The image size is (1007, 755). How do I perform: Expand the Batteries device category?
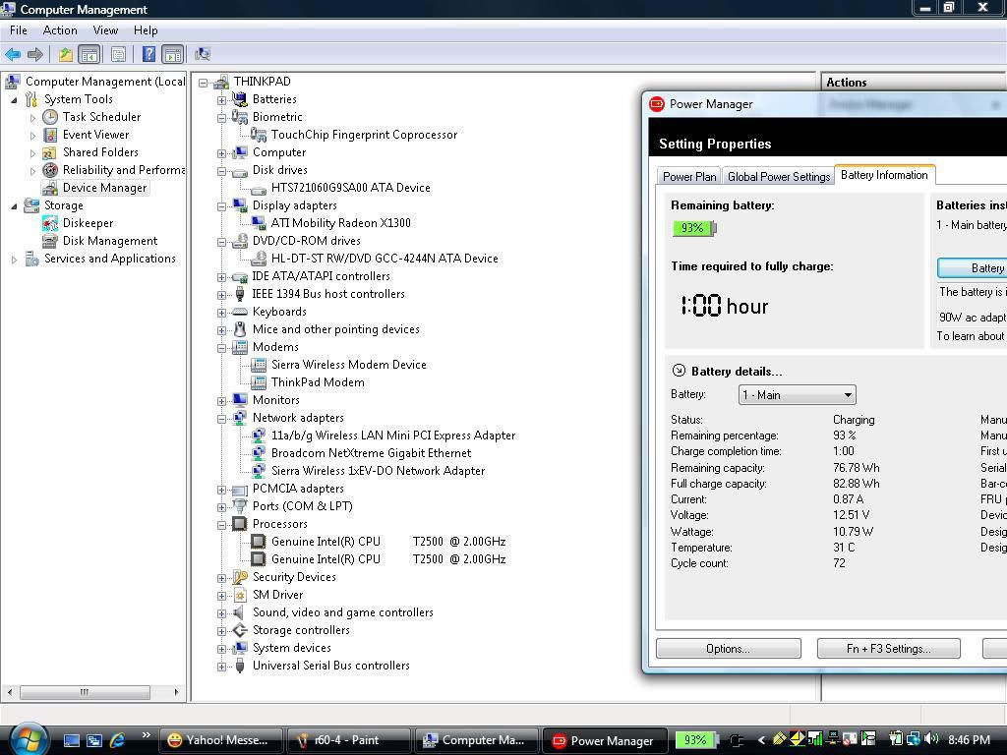[221, 99]
